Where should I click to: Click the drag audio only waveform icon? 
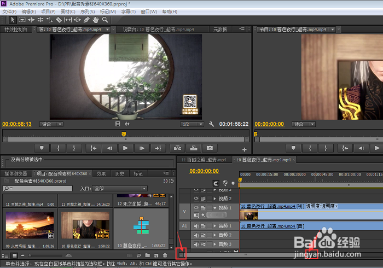point(127,124)
